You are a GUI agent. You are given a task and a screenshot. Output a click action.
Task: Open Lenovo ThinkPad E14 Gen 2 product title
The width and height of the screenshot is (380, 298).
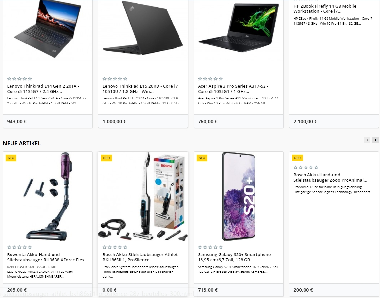coord(43,89)
